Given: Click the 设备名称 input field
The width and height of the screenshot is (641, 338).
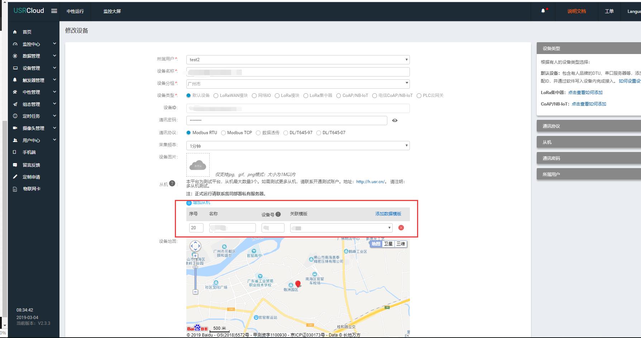Looking at the screenshot, I should tap(298, 72).
